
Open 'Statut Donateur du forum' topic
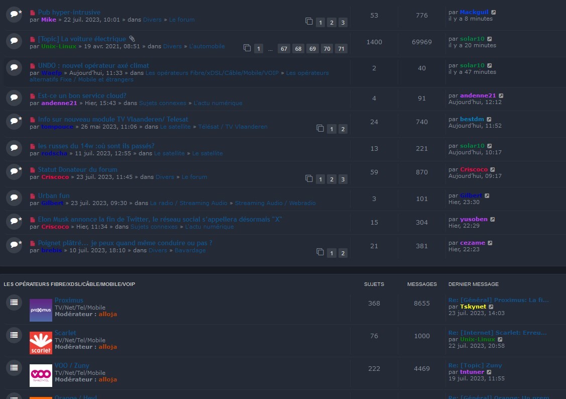tap(78, 170)
